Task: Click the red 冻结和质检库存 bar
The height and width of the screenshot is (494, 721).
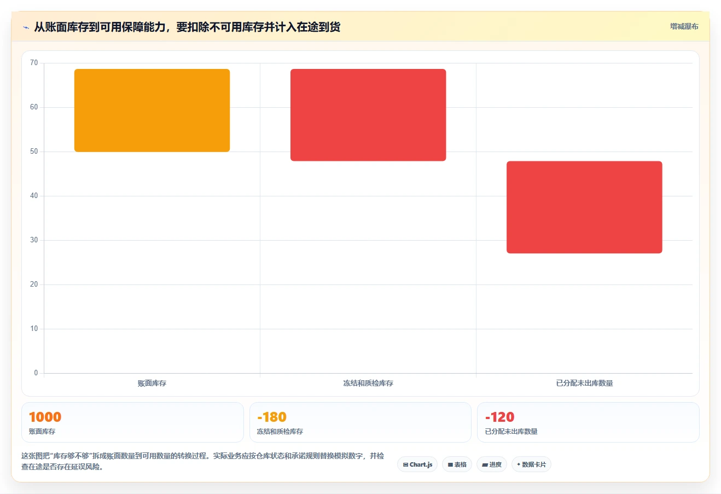Action: (x=368, y=115)
